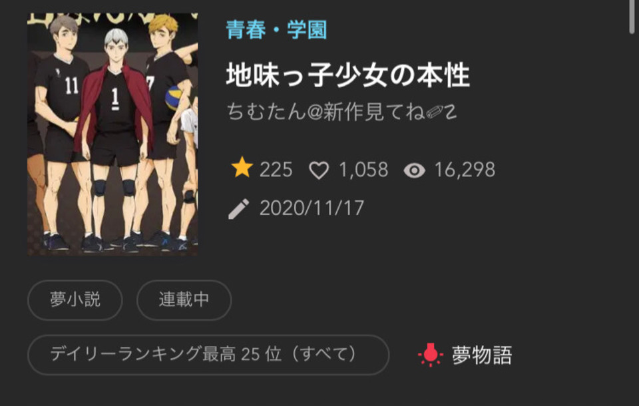Open the title 地味っ子少女の本性
This screenshot has height=406, width=639.
[x=348, y=75]
